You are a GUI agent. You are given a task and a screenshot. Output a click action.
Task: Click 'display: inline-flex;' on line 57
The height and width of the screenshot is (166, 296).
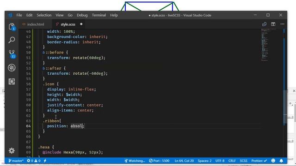coord(72,89)
